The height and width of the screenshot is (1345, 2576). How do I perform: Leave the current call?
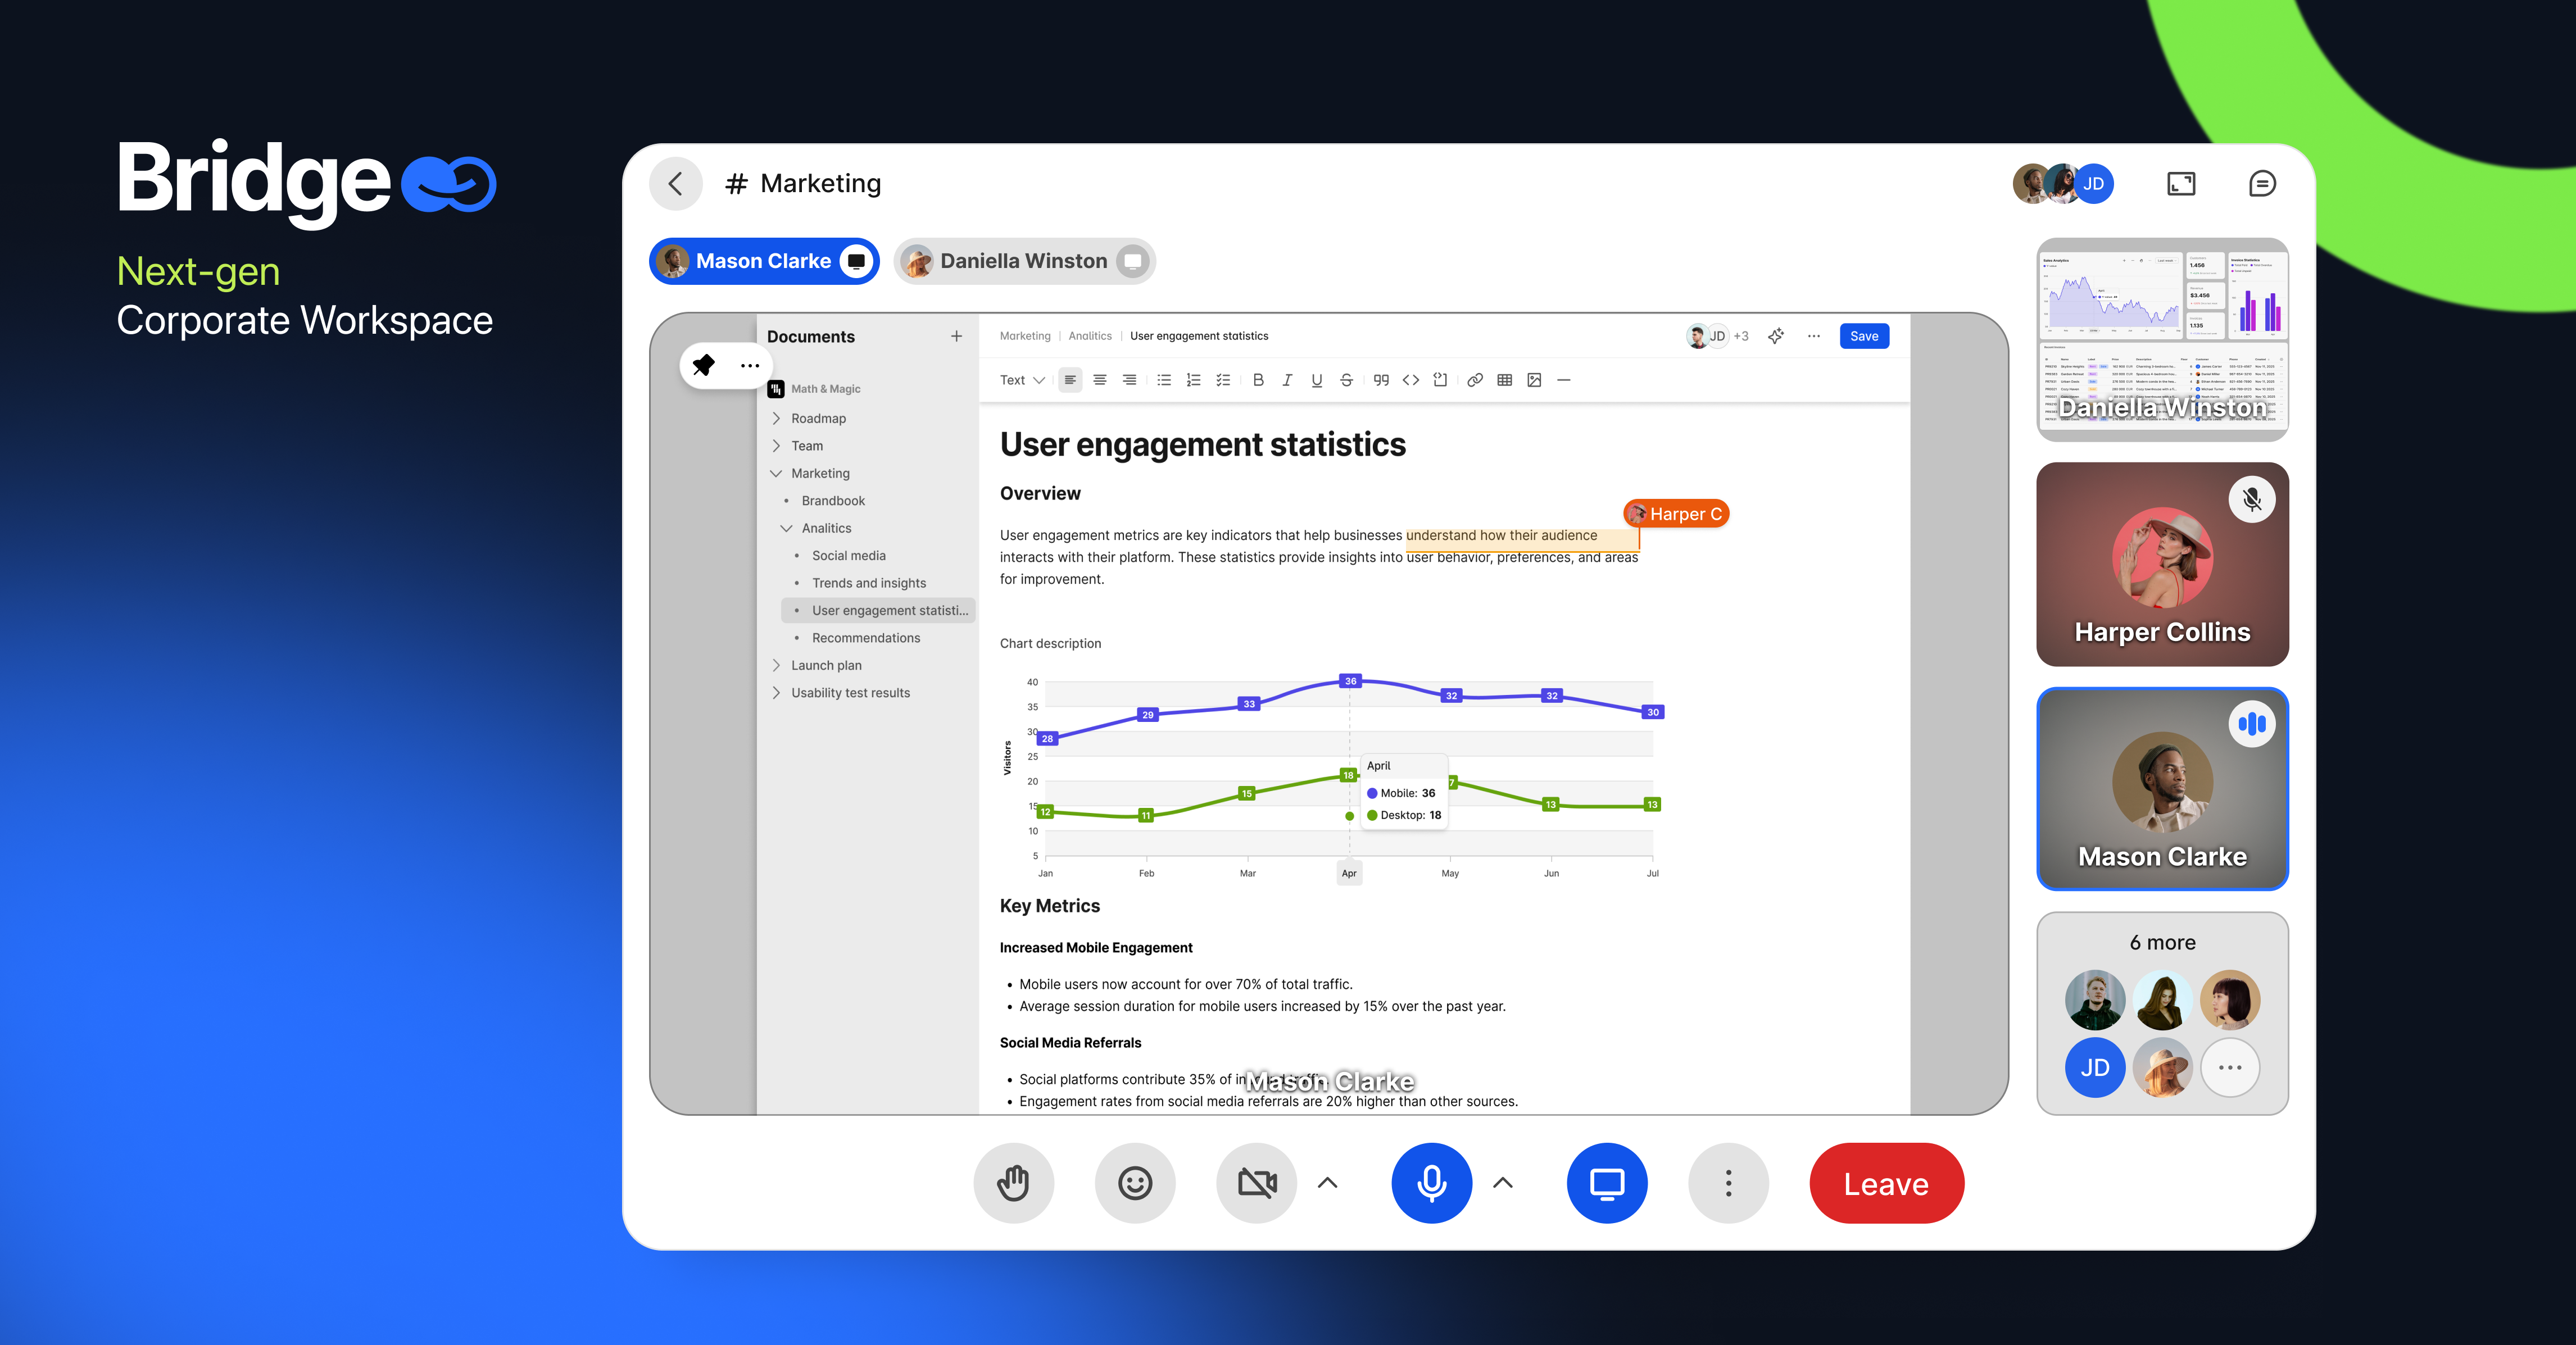click(x=1886, y=1183)
